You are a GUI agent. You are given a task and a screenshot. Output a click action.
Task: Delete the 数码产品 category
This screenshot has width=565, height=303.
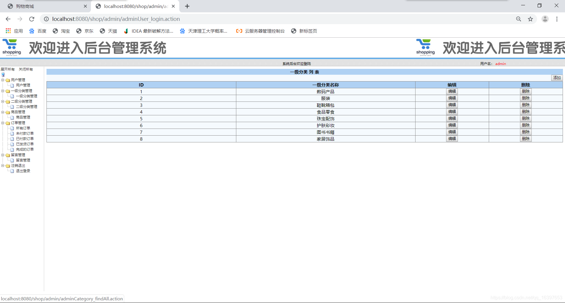click(526, 91)
